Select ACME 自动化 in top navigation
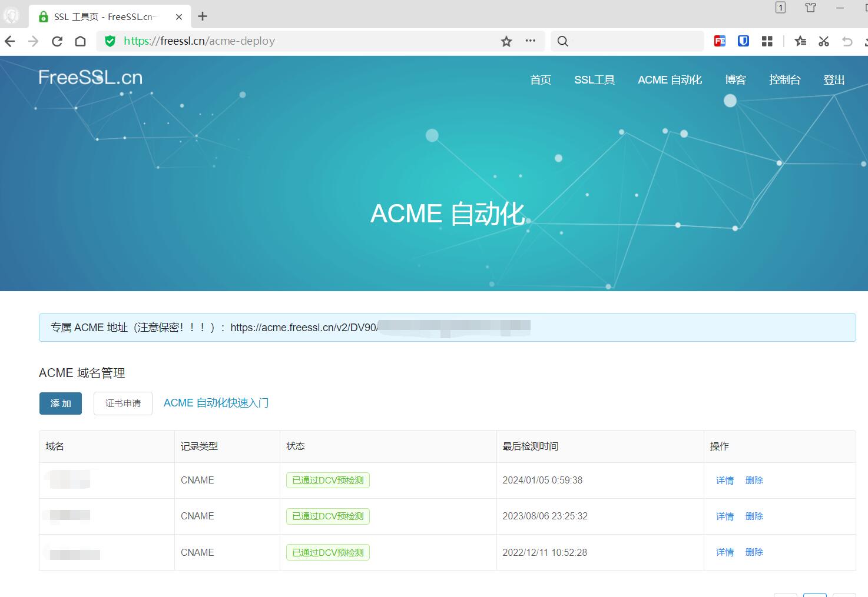This screenshot has height=597, width=868. [x=670, y=80]
